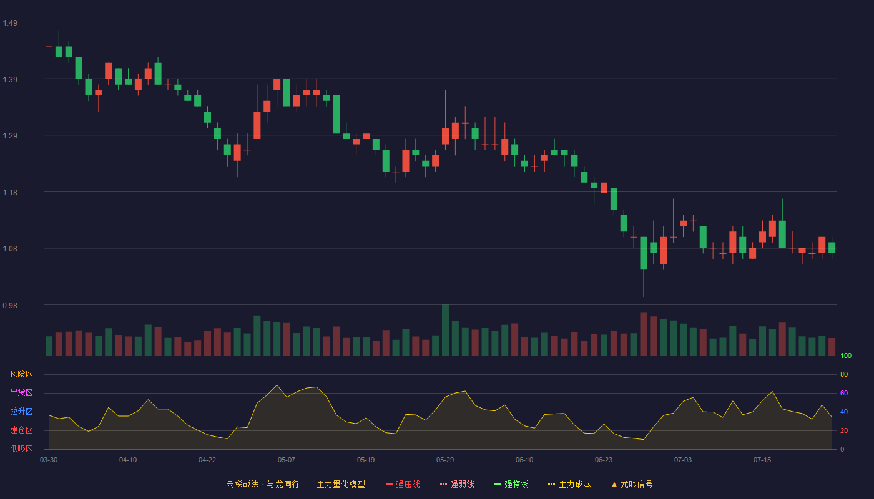Click the red 强压线 legend line marker

click(x=389, y=484)
